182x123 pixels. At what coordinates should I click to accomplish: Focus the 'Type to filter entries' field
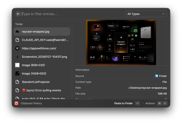click(x=73, y=14)
